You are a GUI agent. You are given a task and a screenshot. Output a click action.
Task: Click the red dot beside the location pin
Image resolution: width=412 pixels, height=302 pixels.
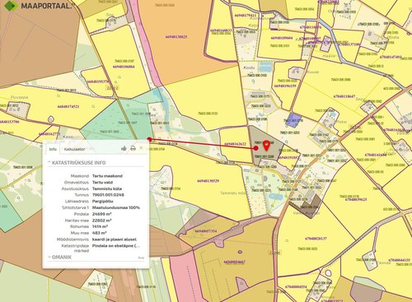(x=256, y=148)
